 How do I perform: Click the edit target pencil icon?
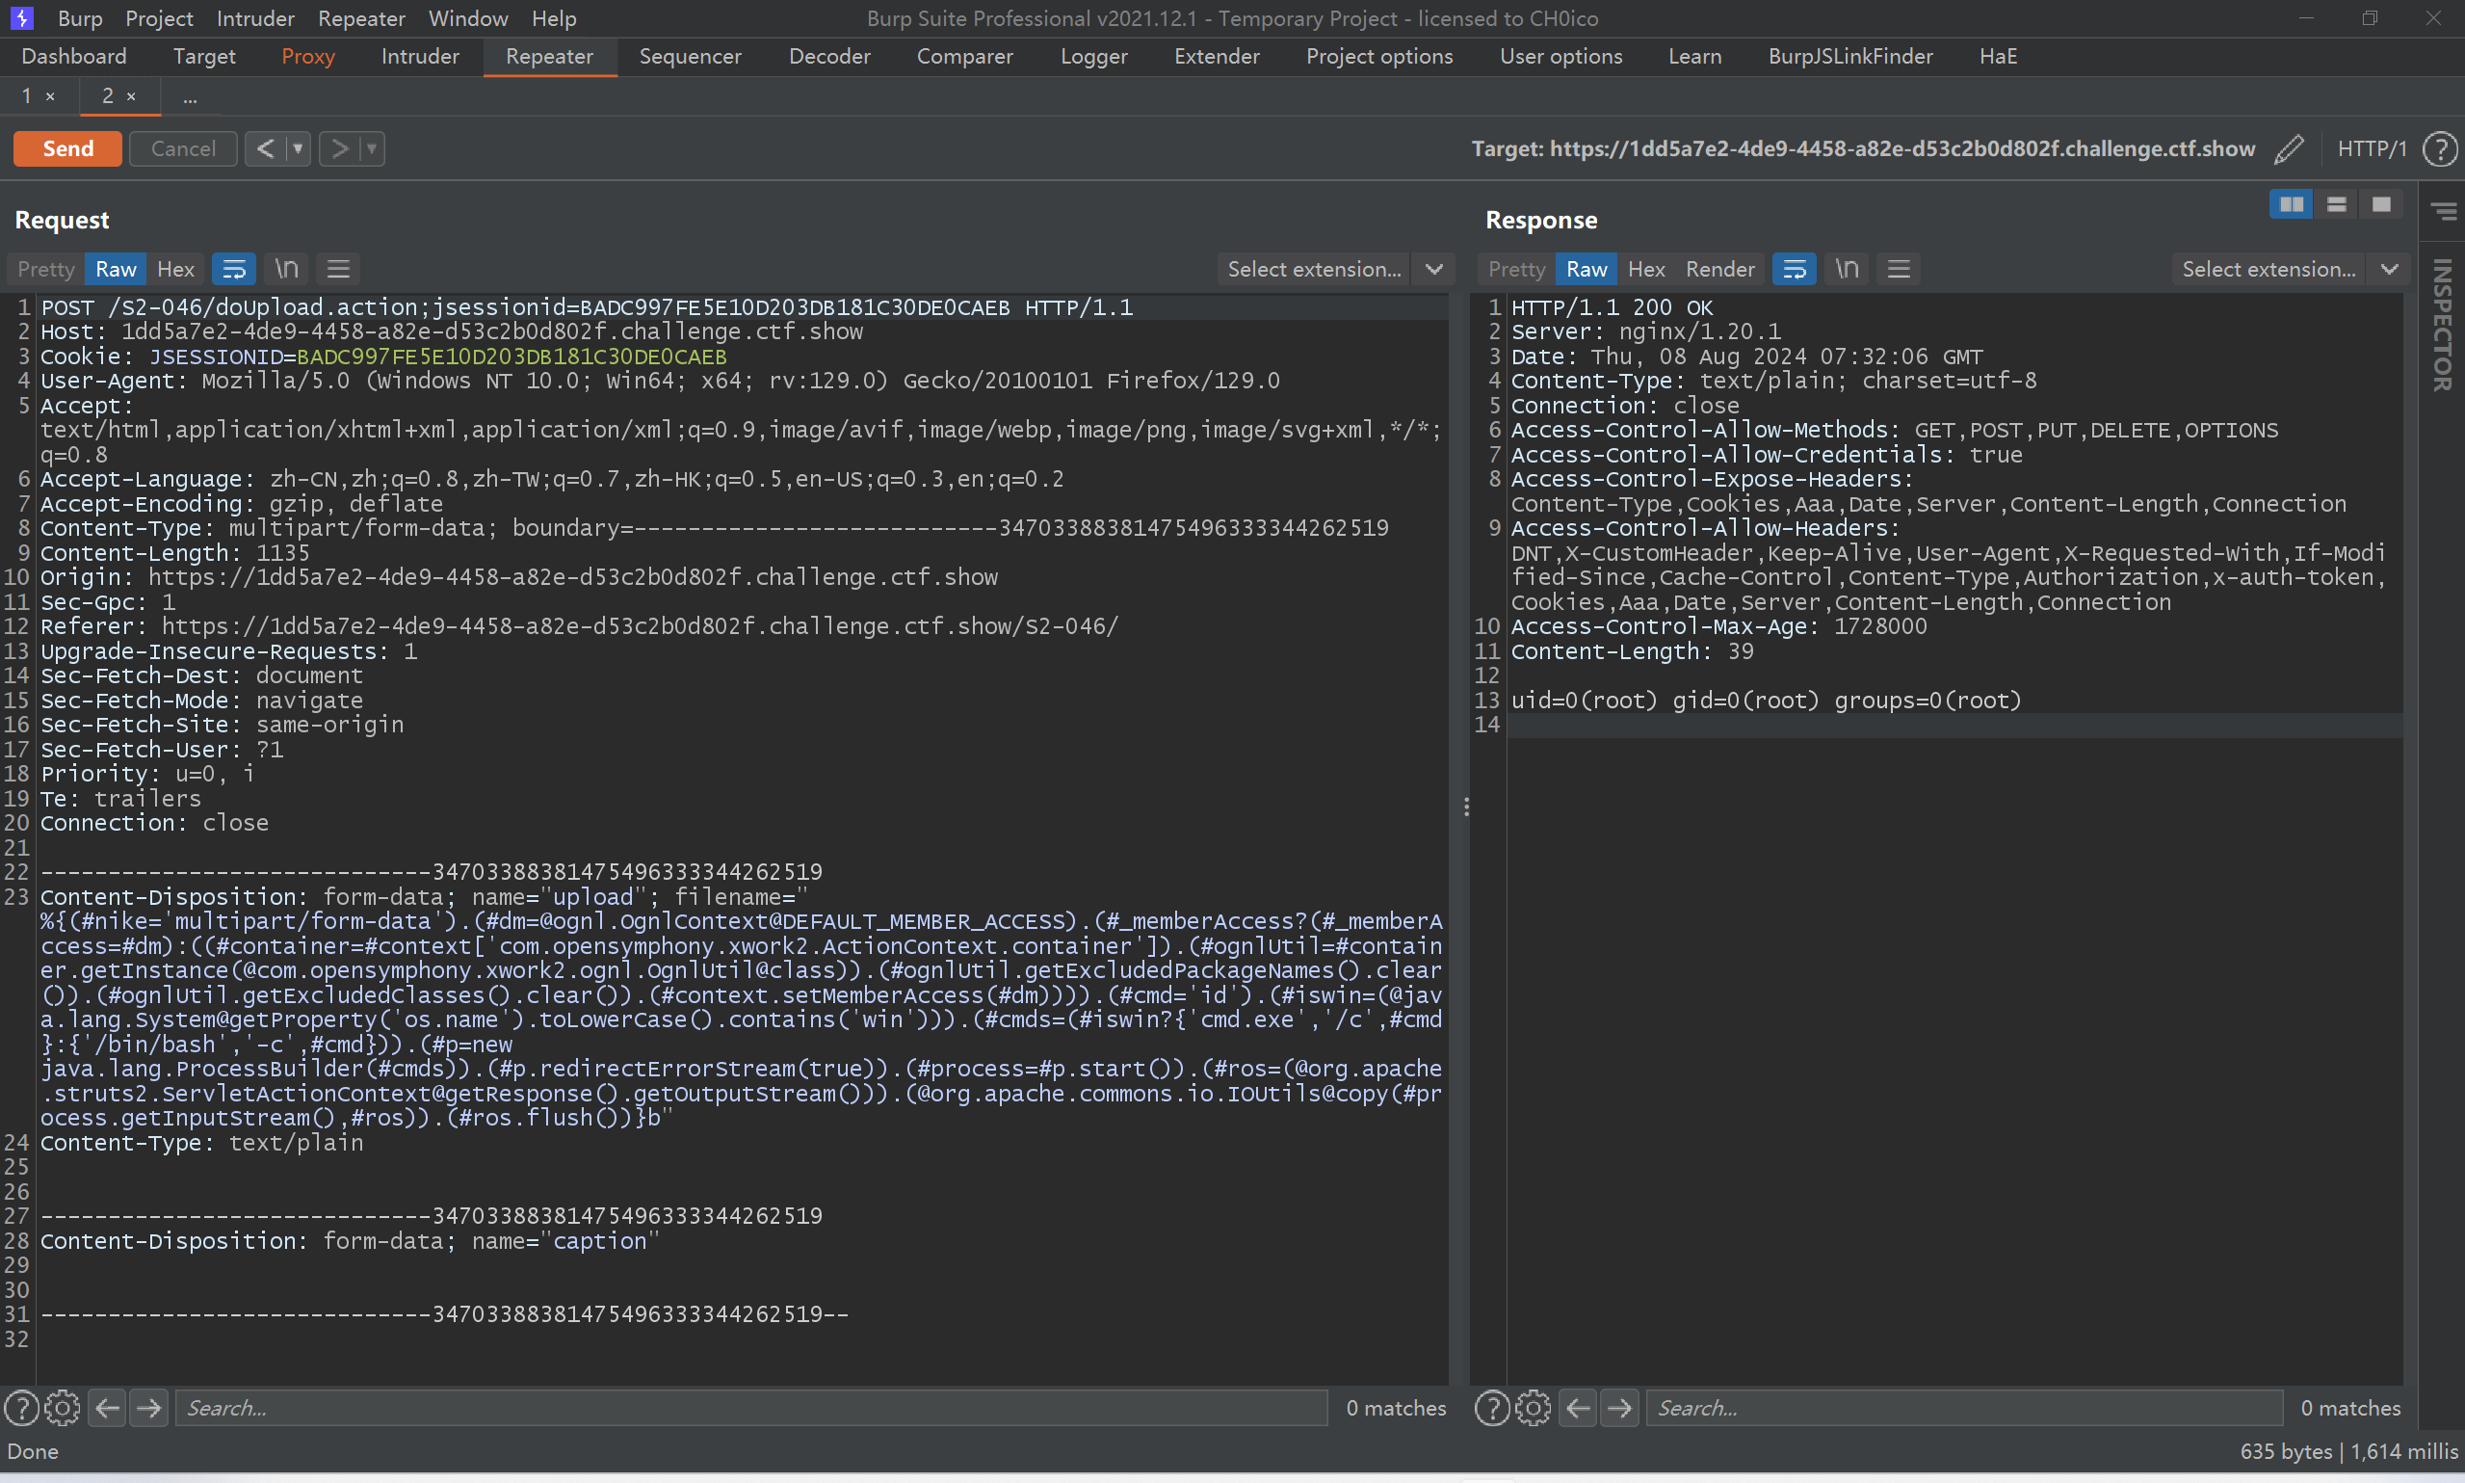2288,149
